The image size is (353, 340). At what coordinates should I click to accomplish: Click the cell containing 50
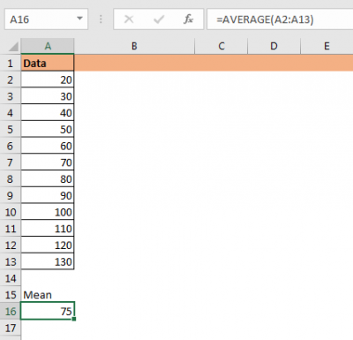tap(48, 130)
